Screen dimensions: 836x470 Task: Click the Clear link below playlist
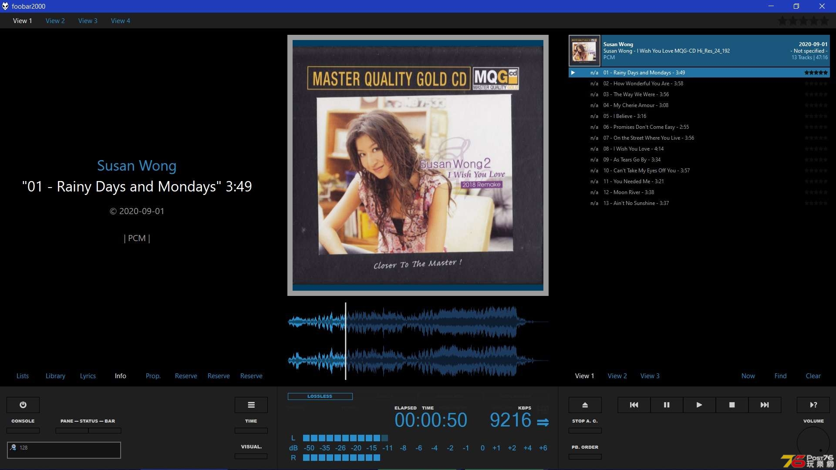(813, 376)
